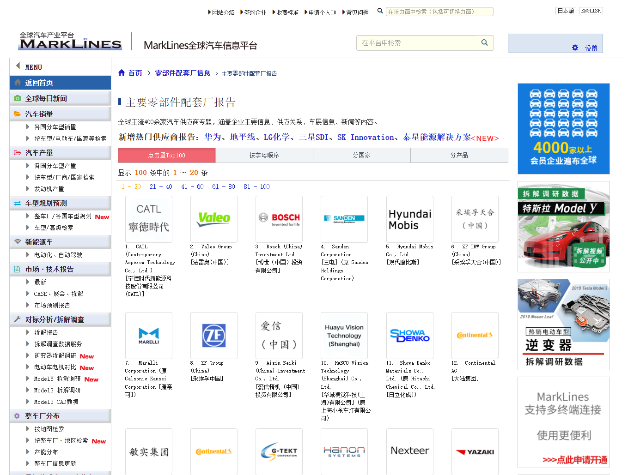This screenshot has height=475, width=634.
Task: Open the Marelli logo thumbnail
Action: pyautogui.click(x=149, y=336)
